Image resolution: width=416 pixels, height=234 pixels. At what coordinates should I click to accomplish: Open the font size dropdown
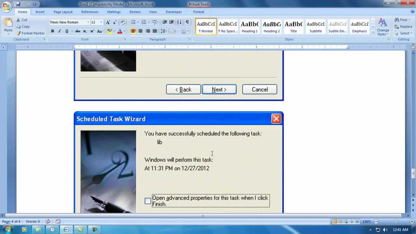point(101,22)
